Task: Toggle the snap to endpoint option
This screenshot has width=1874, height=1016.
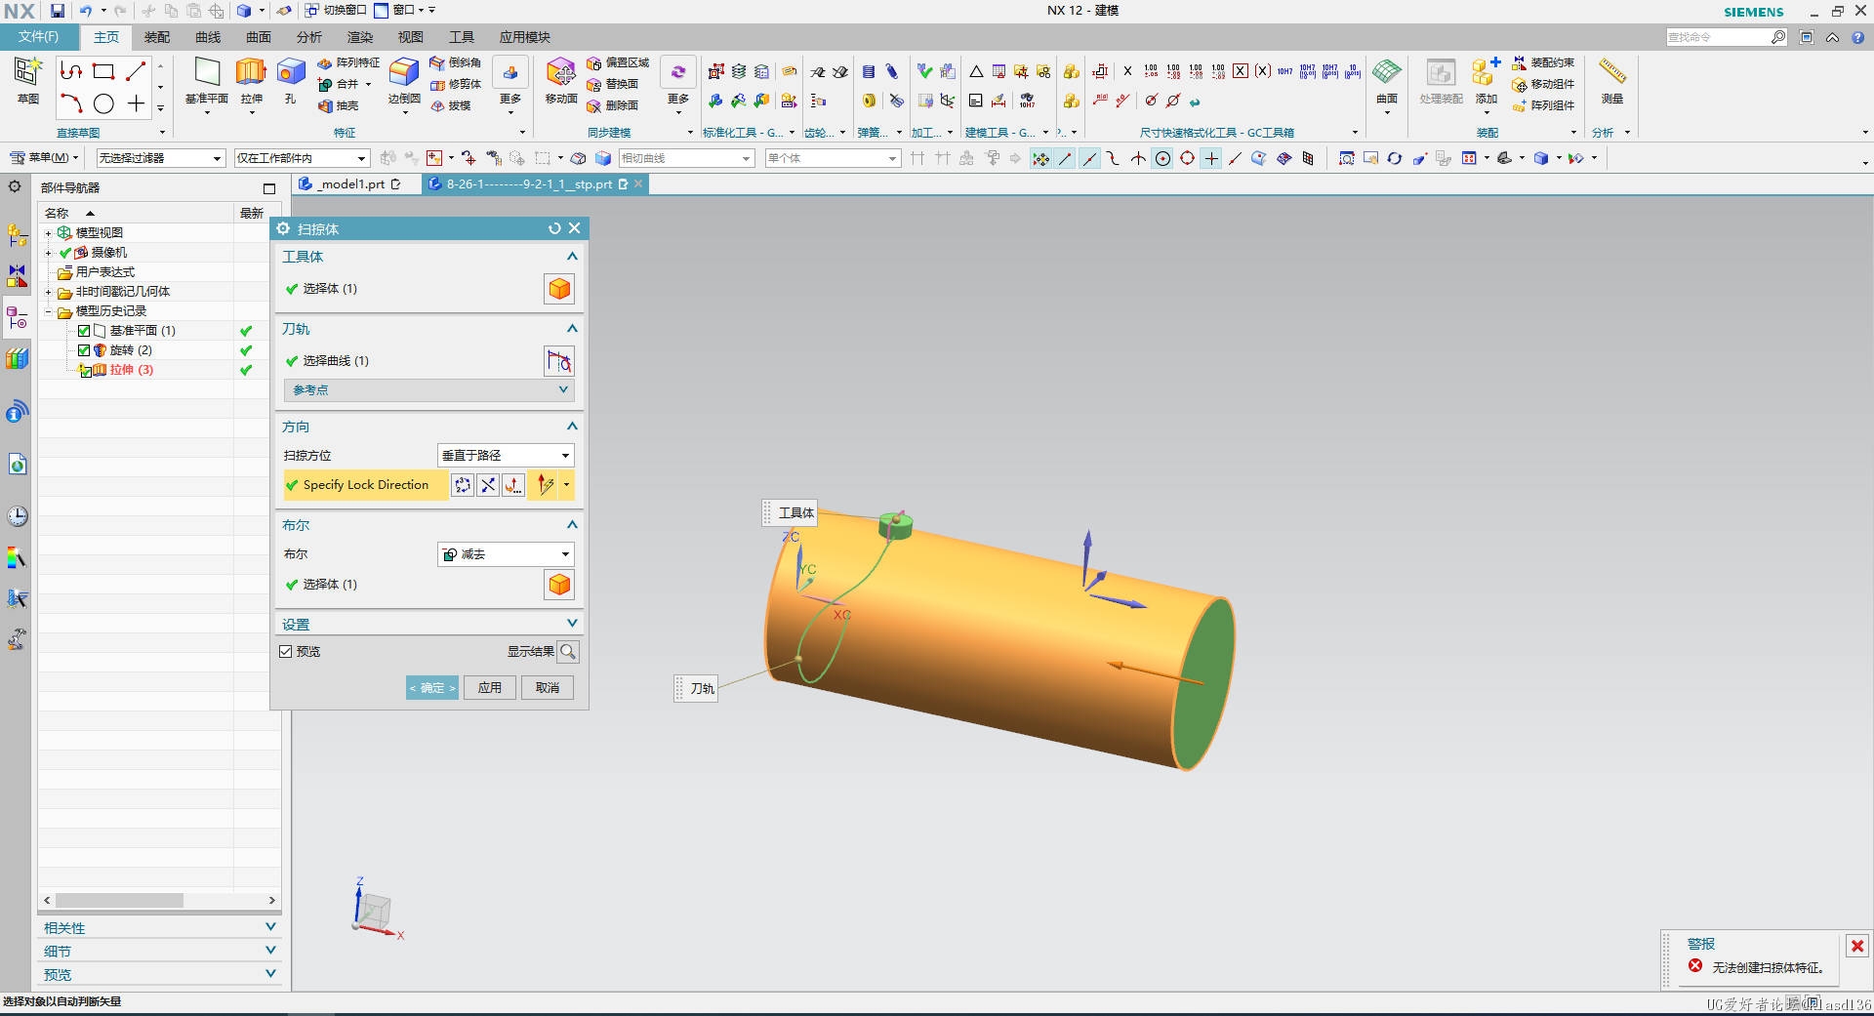Action: [x=1065, y=158]
